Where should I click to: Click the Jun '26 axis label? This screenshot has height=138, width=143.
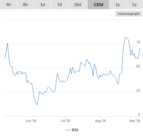click(x=31, y=121)
